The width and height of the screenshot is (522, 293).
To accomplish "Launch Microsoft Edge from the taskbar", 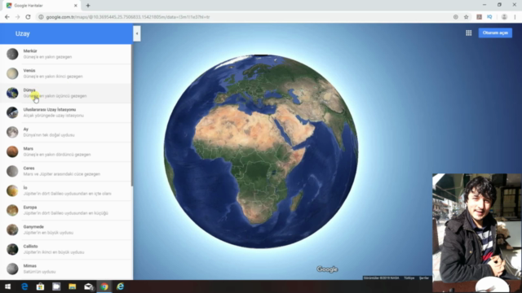I will pyautogui.click(x=24, y=286).
